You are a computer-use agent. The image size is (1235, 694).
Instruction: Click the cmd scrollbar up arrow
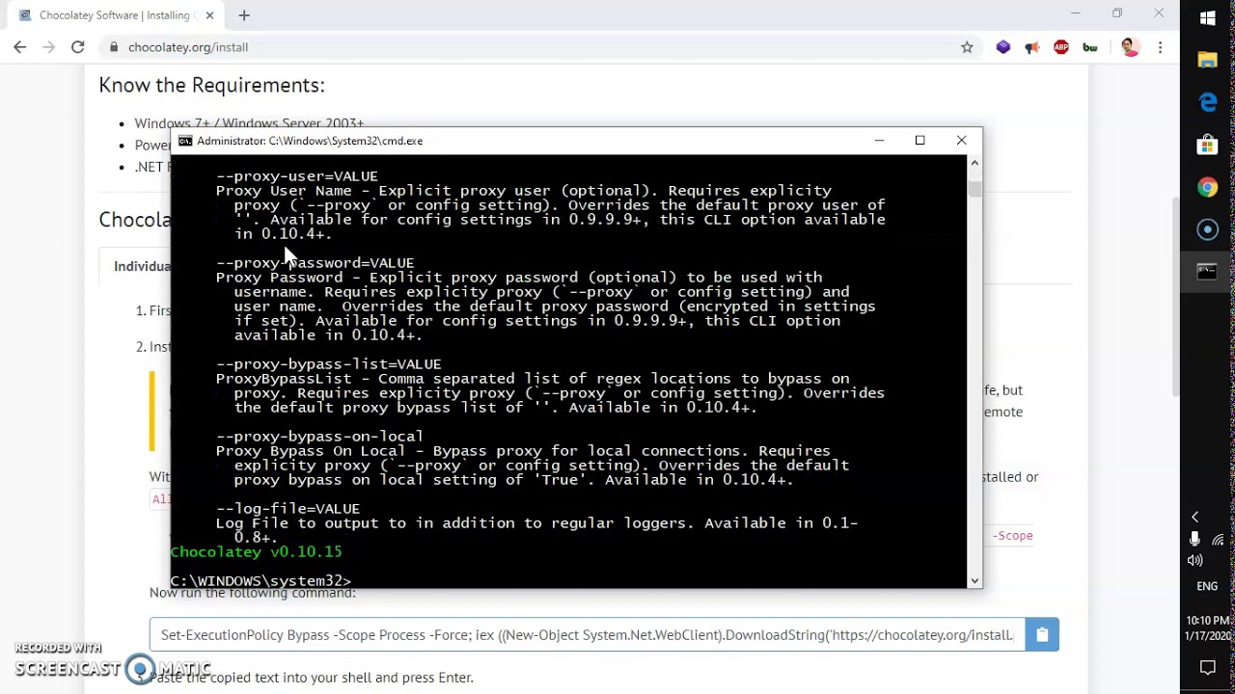974,163
